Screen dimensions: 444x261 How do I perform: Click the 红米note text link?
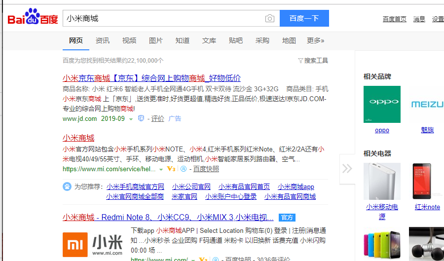[427, 207]
